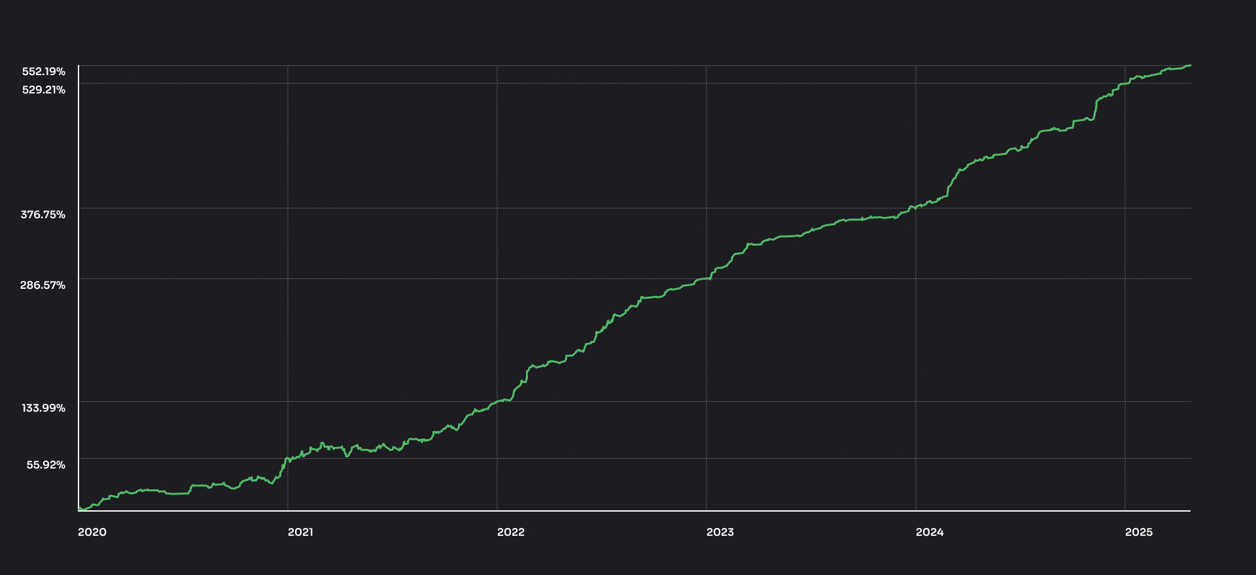Click where 2025 gridline meets 529.21% gridline
1256x575 pixels.
1125,83
